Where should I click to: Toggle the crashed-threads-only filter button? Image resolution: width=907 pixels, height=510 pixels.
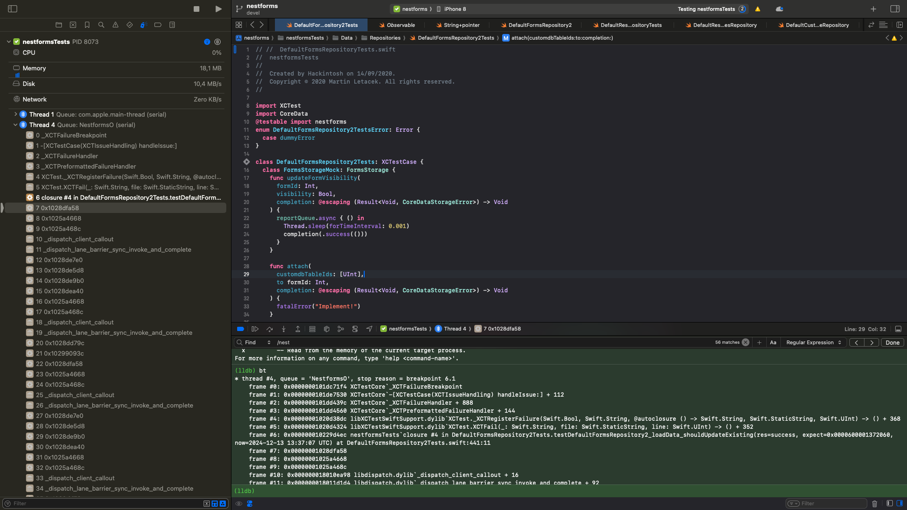[x=206, y=503]
